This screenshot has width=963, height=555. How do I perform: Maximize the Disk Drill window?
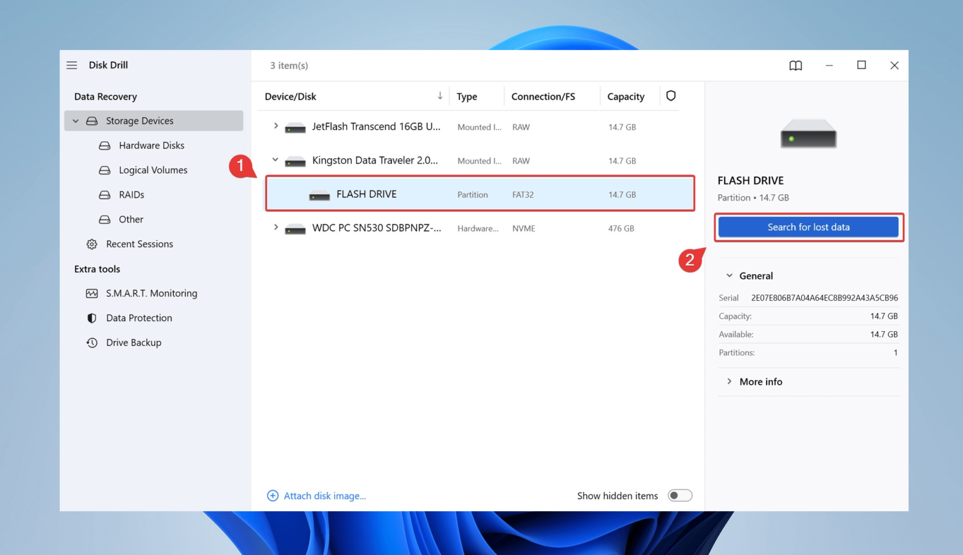(x=861, y=65)
